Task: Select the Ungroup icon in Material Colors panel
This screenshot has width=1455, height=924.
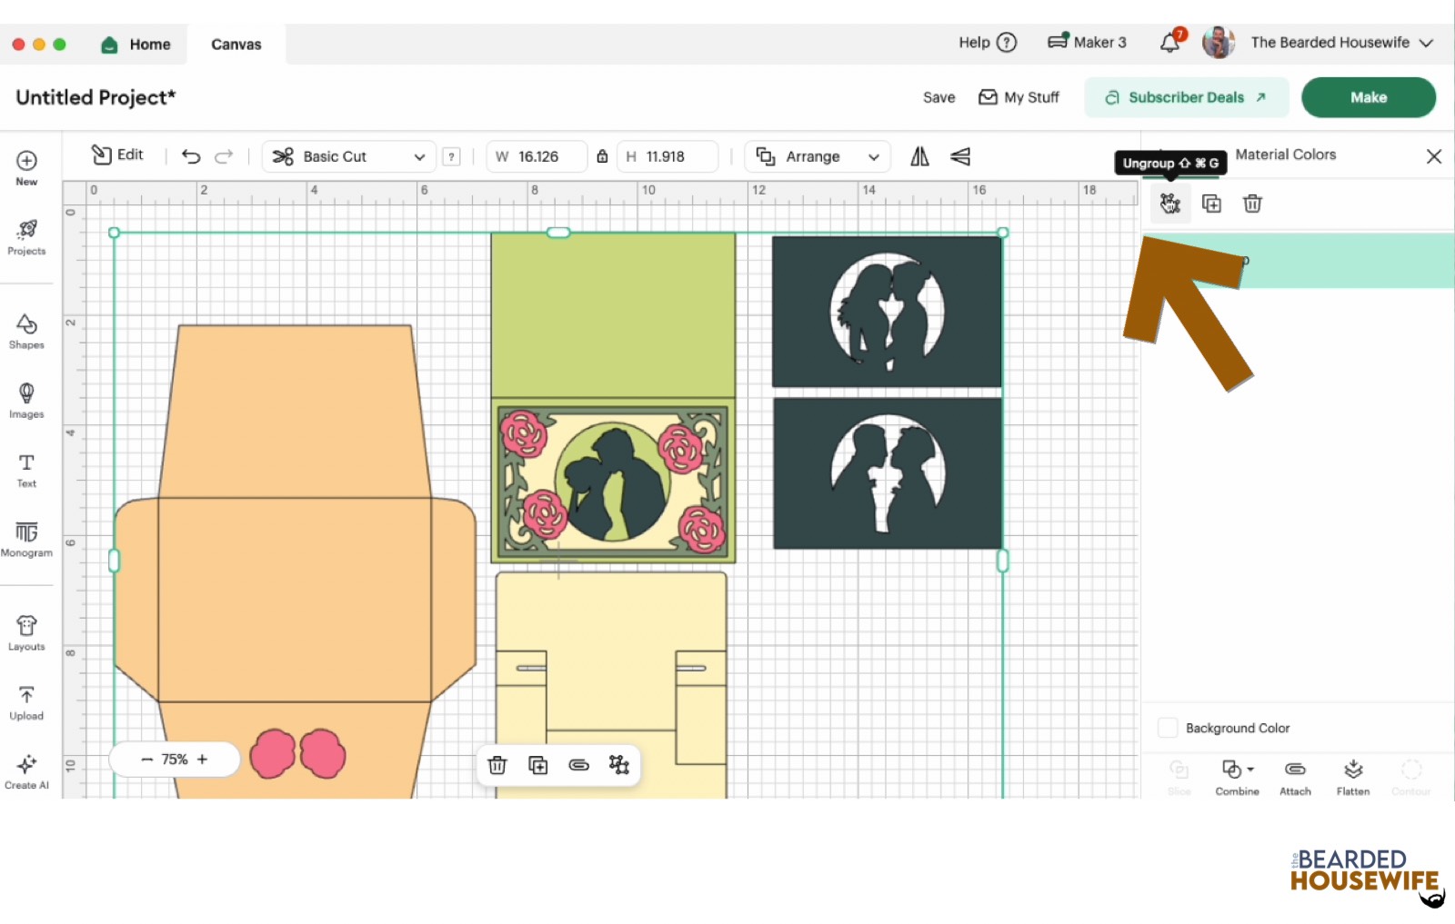Action: 1170,204
